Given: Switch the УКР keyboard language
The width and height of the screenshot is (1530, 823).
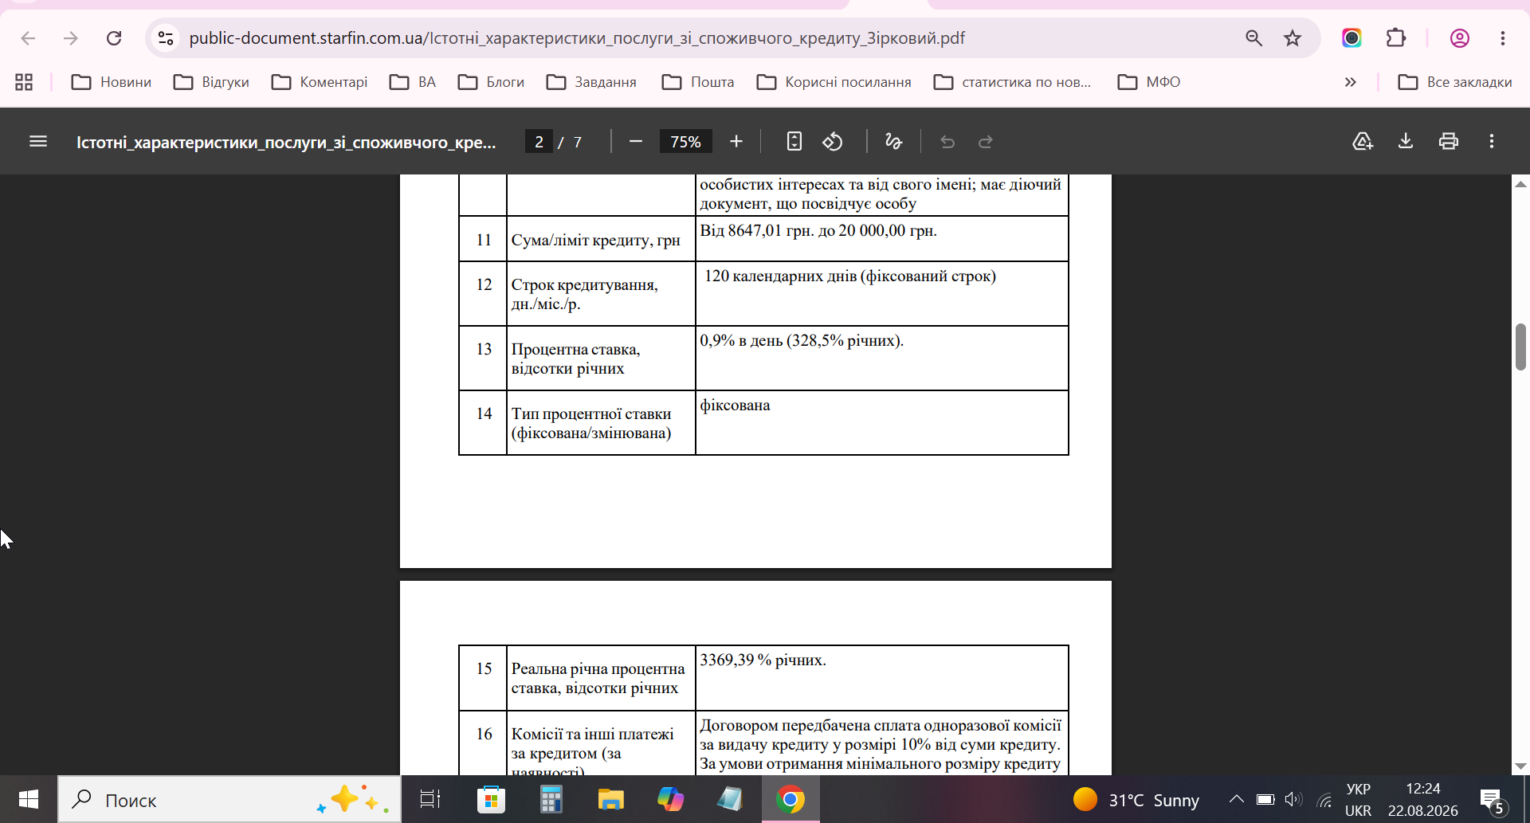Looking at the screenshot, I should coord(1358,799).
